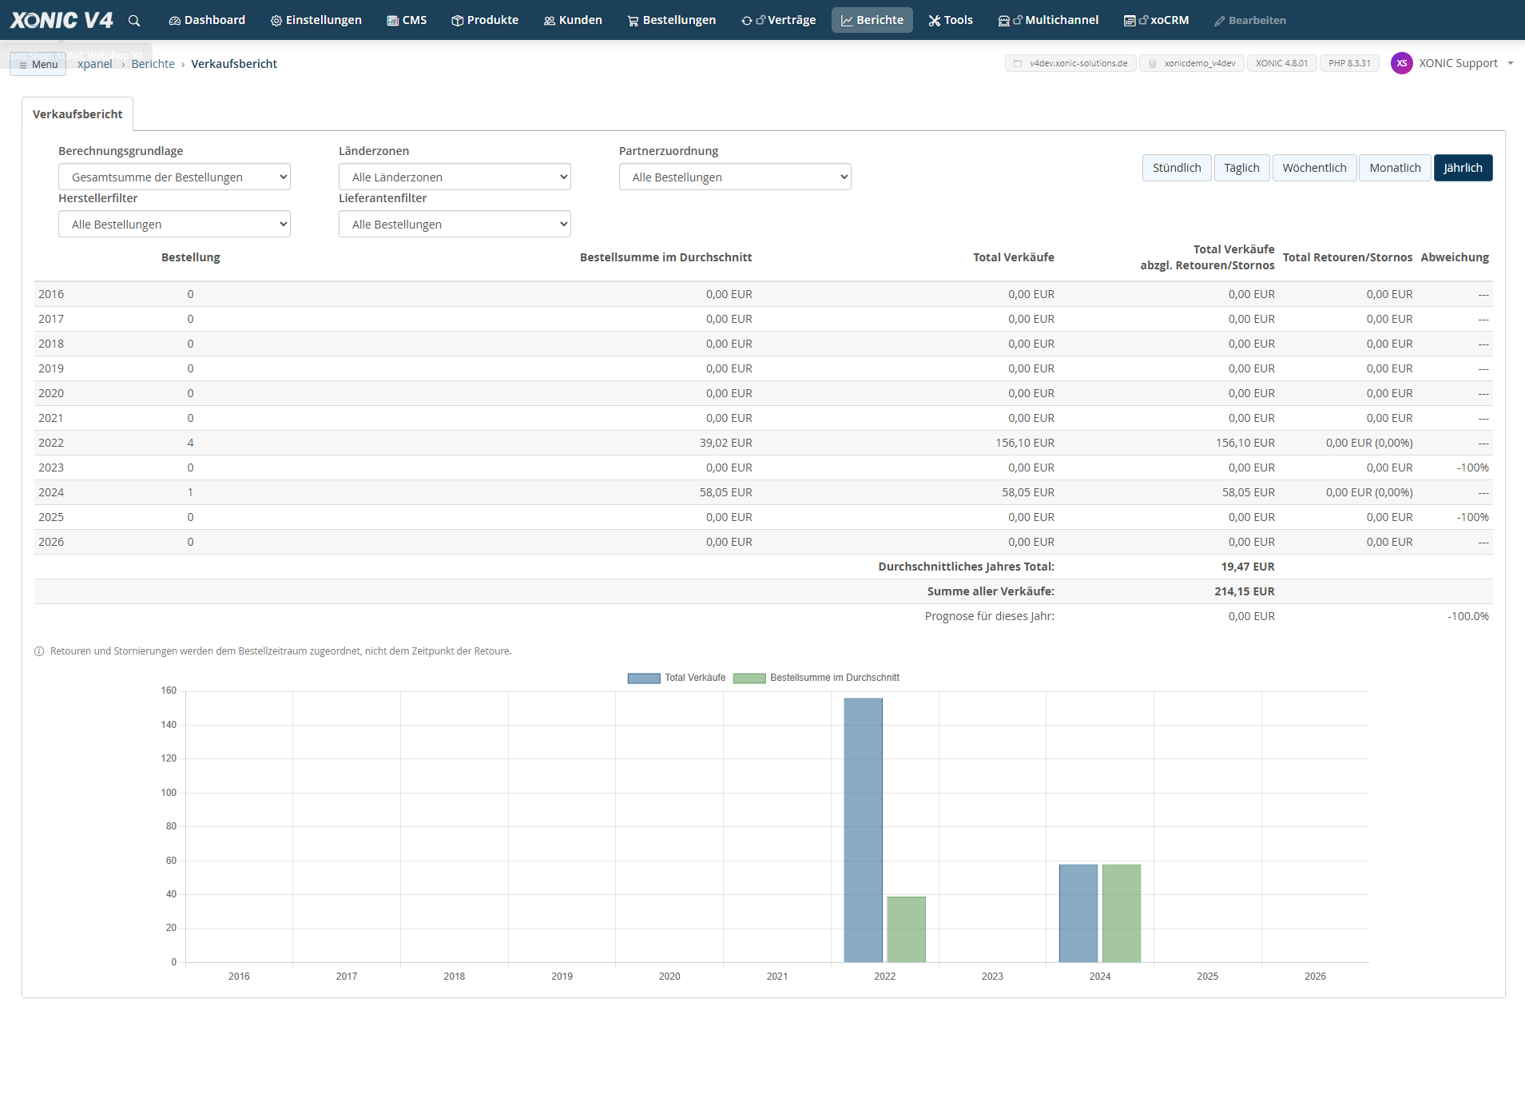1525x1118 pixels.
Task: Click the xoCRM icon
Action: pos(1130,21)
